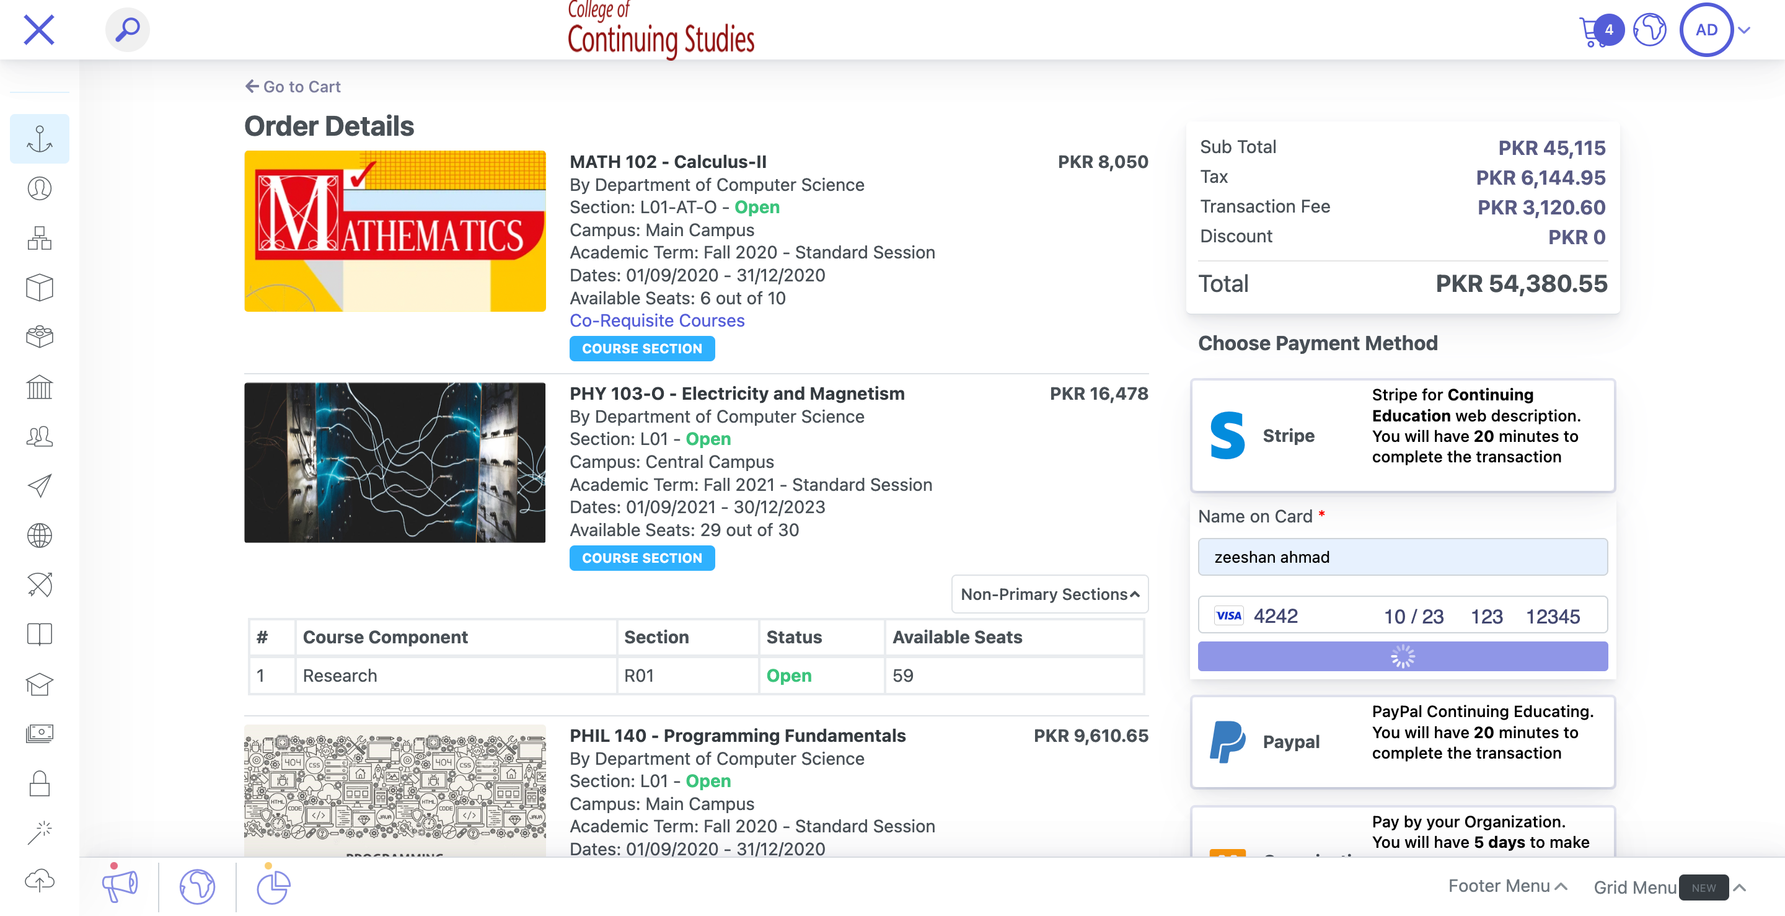Click the Programming Fundamentals thumbnail
This screenshot has width=1785, height=916.
click(395, 791)
